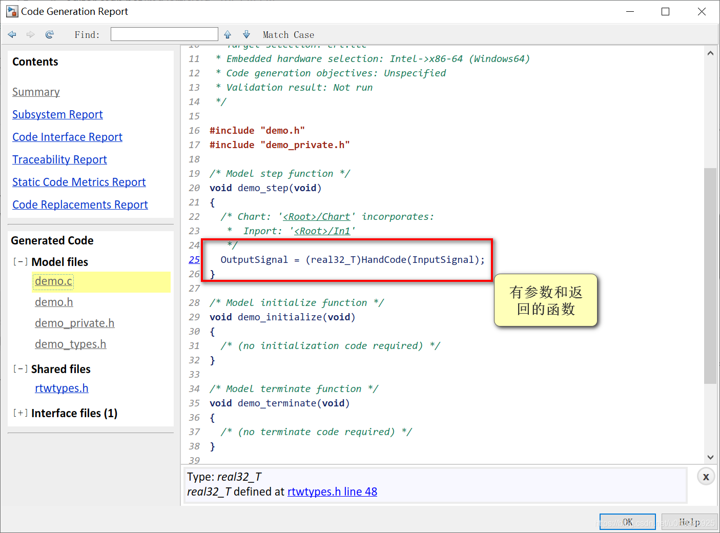Collapse the Shared files section

[x=20, y=368]
